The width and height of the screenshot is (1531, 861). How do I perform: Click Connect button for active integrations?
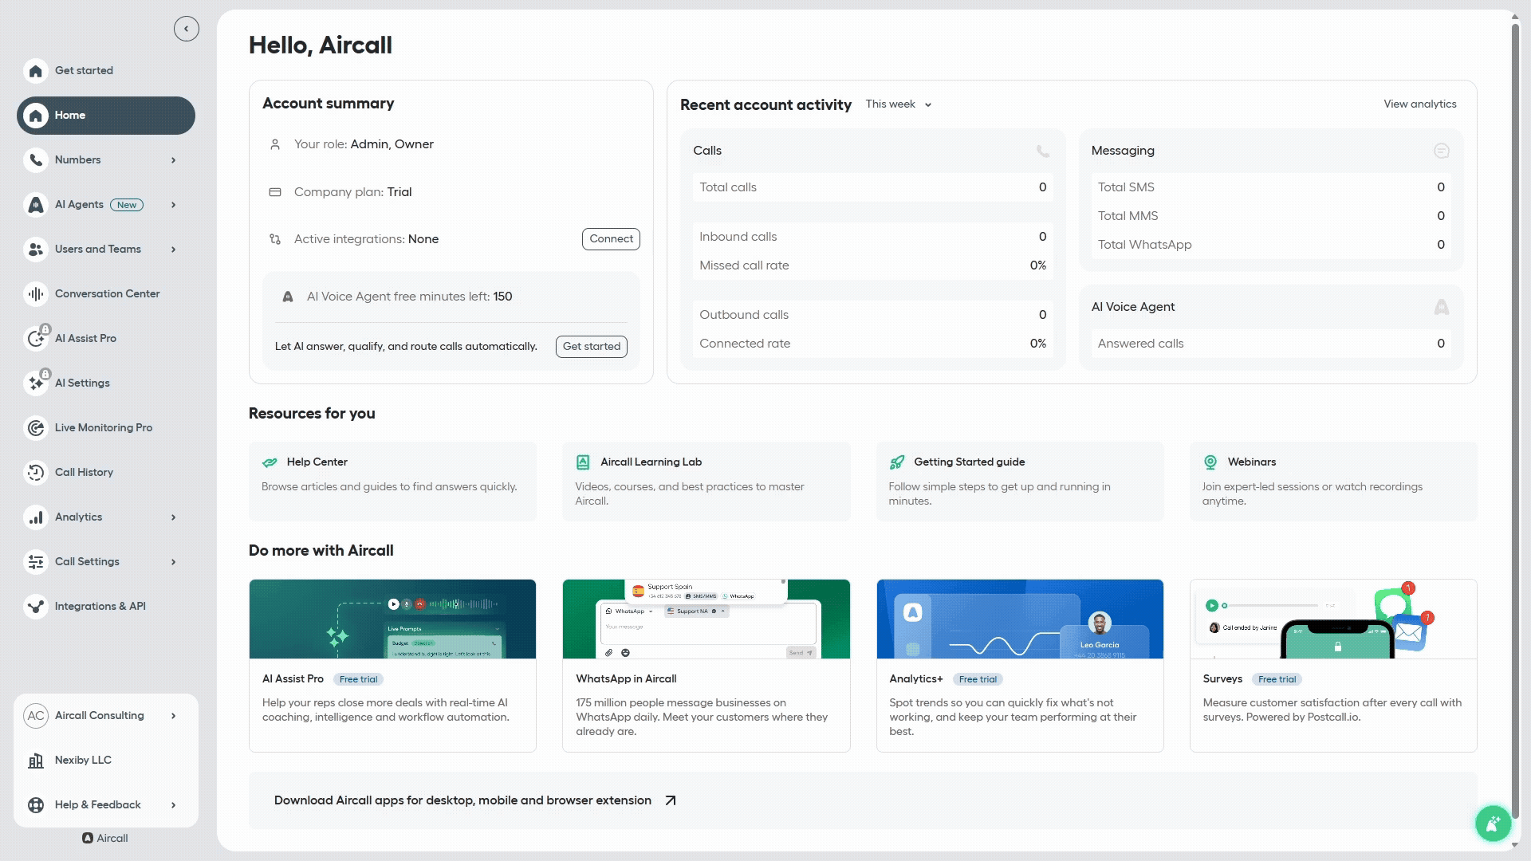611,239
